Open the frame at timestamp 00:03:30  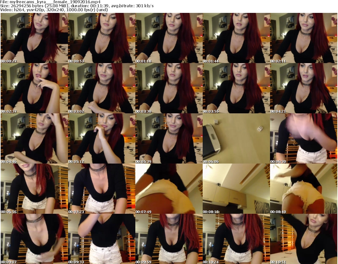pyautogui.click(x=169, y=88)
